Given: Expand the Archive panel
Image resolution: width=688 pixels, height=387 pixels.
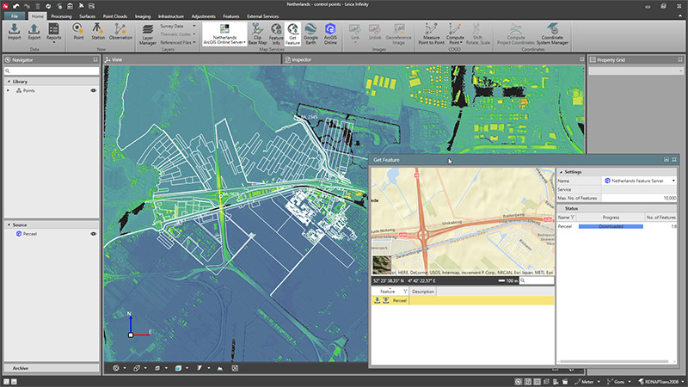Looking at the screenshot, I should (x=52, y=368).
